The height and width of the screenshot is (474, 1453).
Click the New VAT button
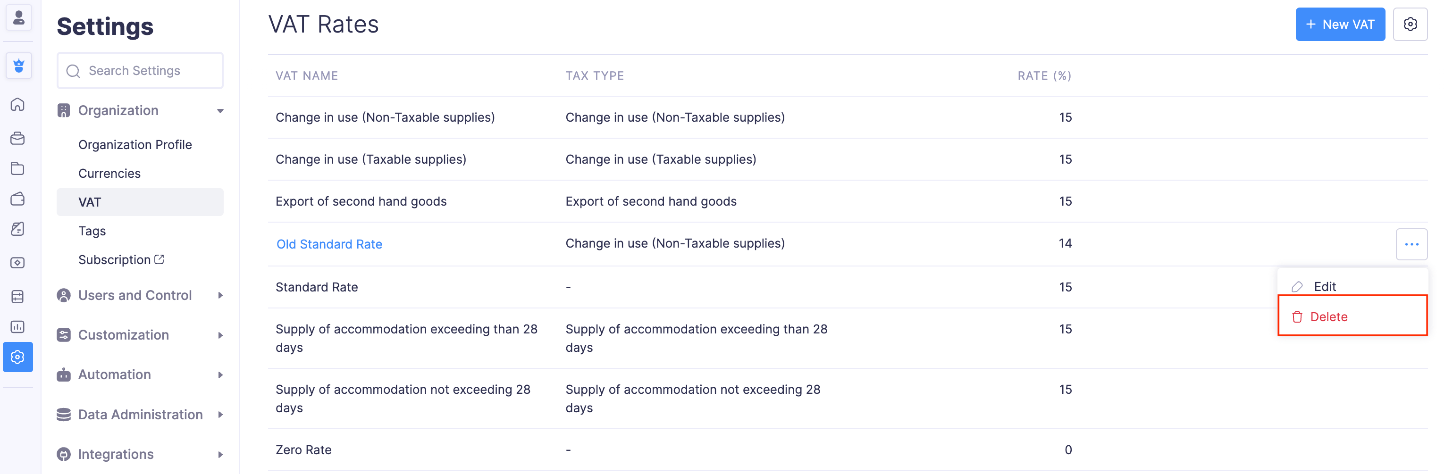1340,24
